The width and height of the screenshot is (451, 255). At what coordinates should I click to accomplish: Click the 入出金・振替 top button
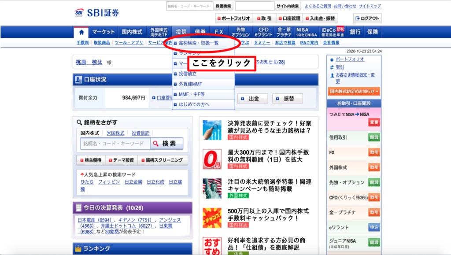(x=320, y=18)
